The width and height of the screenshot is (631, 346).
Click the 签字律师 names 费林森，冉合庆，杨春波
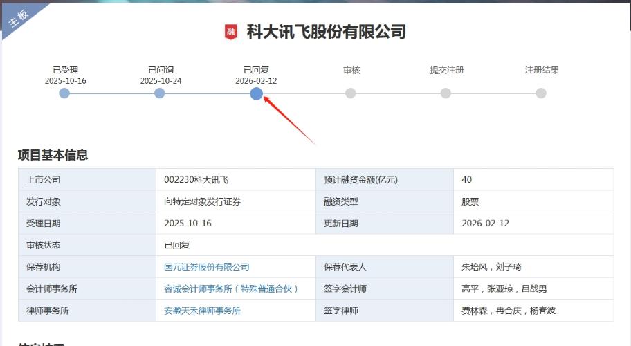tap(509, 311)
